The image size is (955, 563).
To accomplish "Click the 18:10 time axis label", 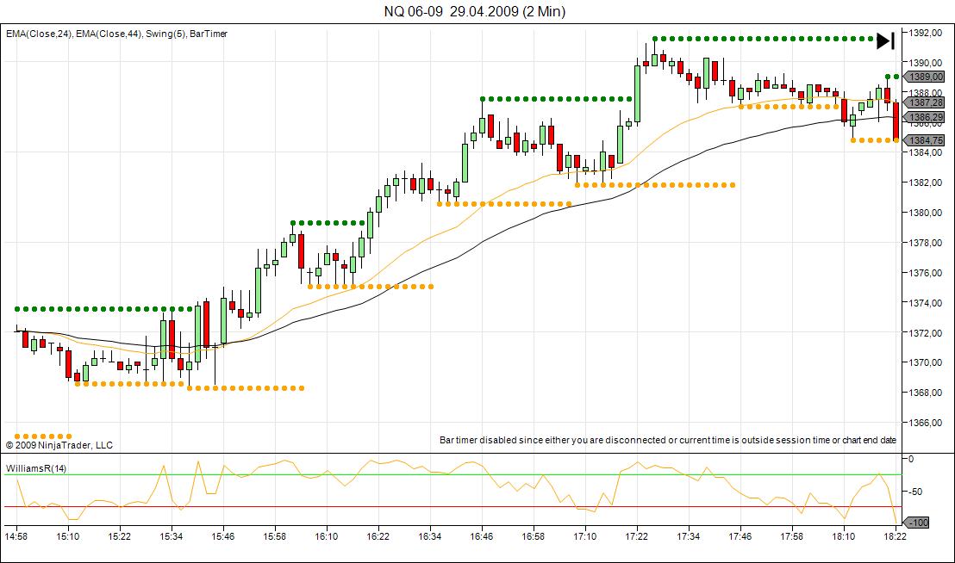I will coord(844,536).
